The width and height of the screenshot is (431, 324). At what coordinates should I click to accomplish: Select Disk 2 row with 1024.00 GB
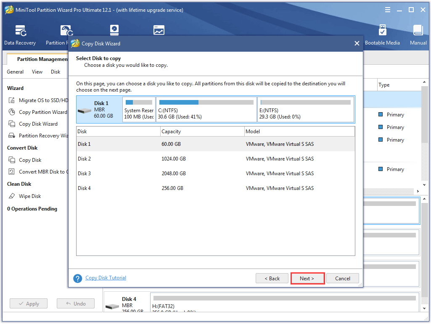click(215, 159)
